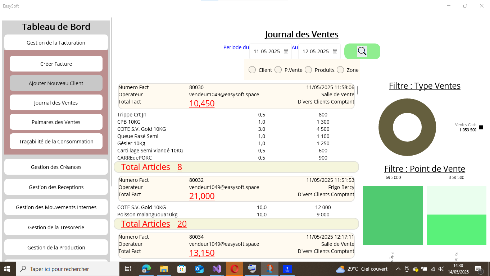Open Outlook from the taskbar

[199, 269]
